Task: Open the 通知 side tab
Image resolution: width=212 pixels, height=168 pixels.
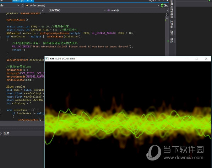Action: pyautogui.click(x=172, y=33)
